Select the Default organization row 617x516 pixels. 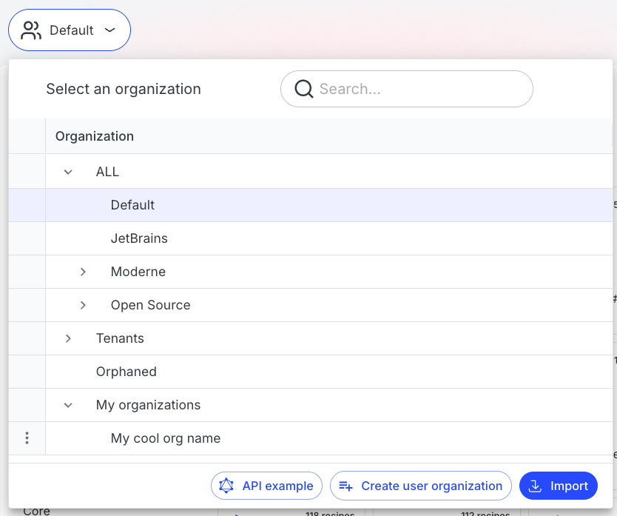pyautogui.click(x=133, y=205)
